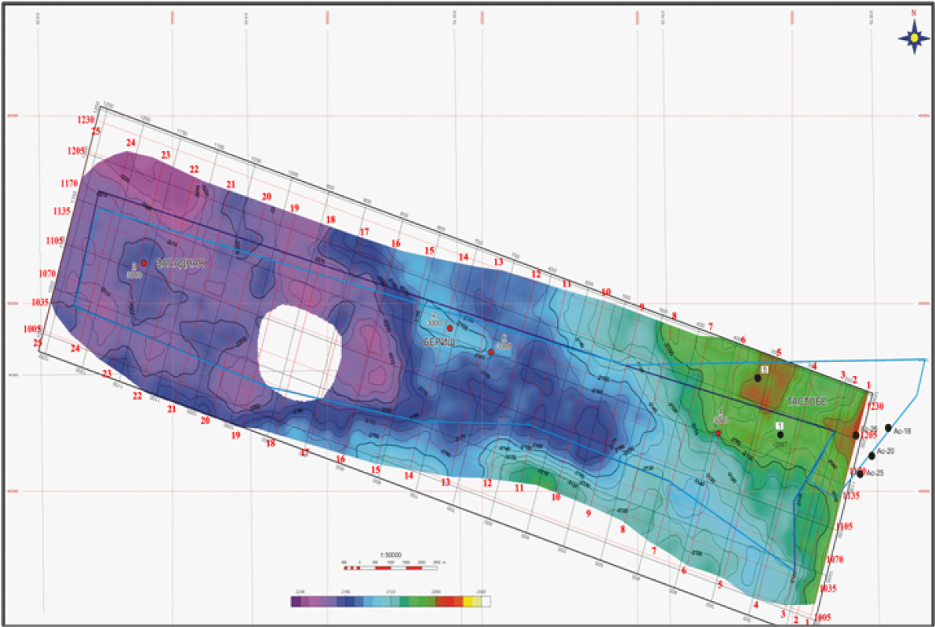Click the yellow swatch in color legend
This screenshot has height=627, width=935.
pos(469,602)
